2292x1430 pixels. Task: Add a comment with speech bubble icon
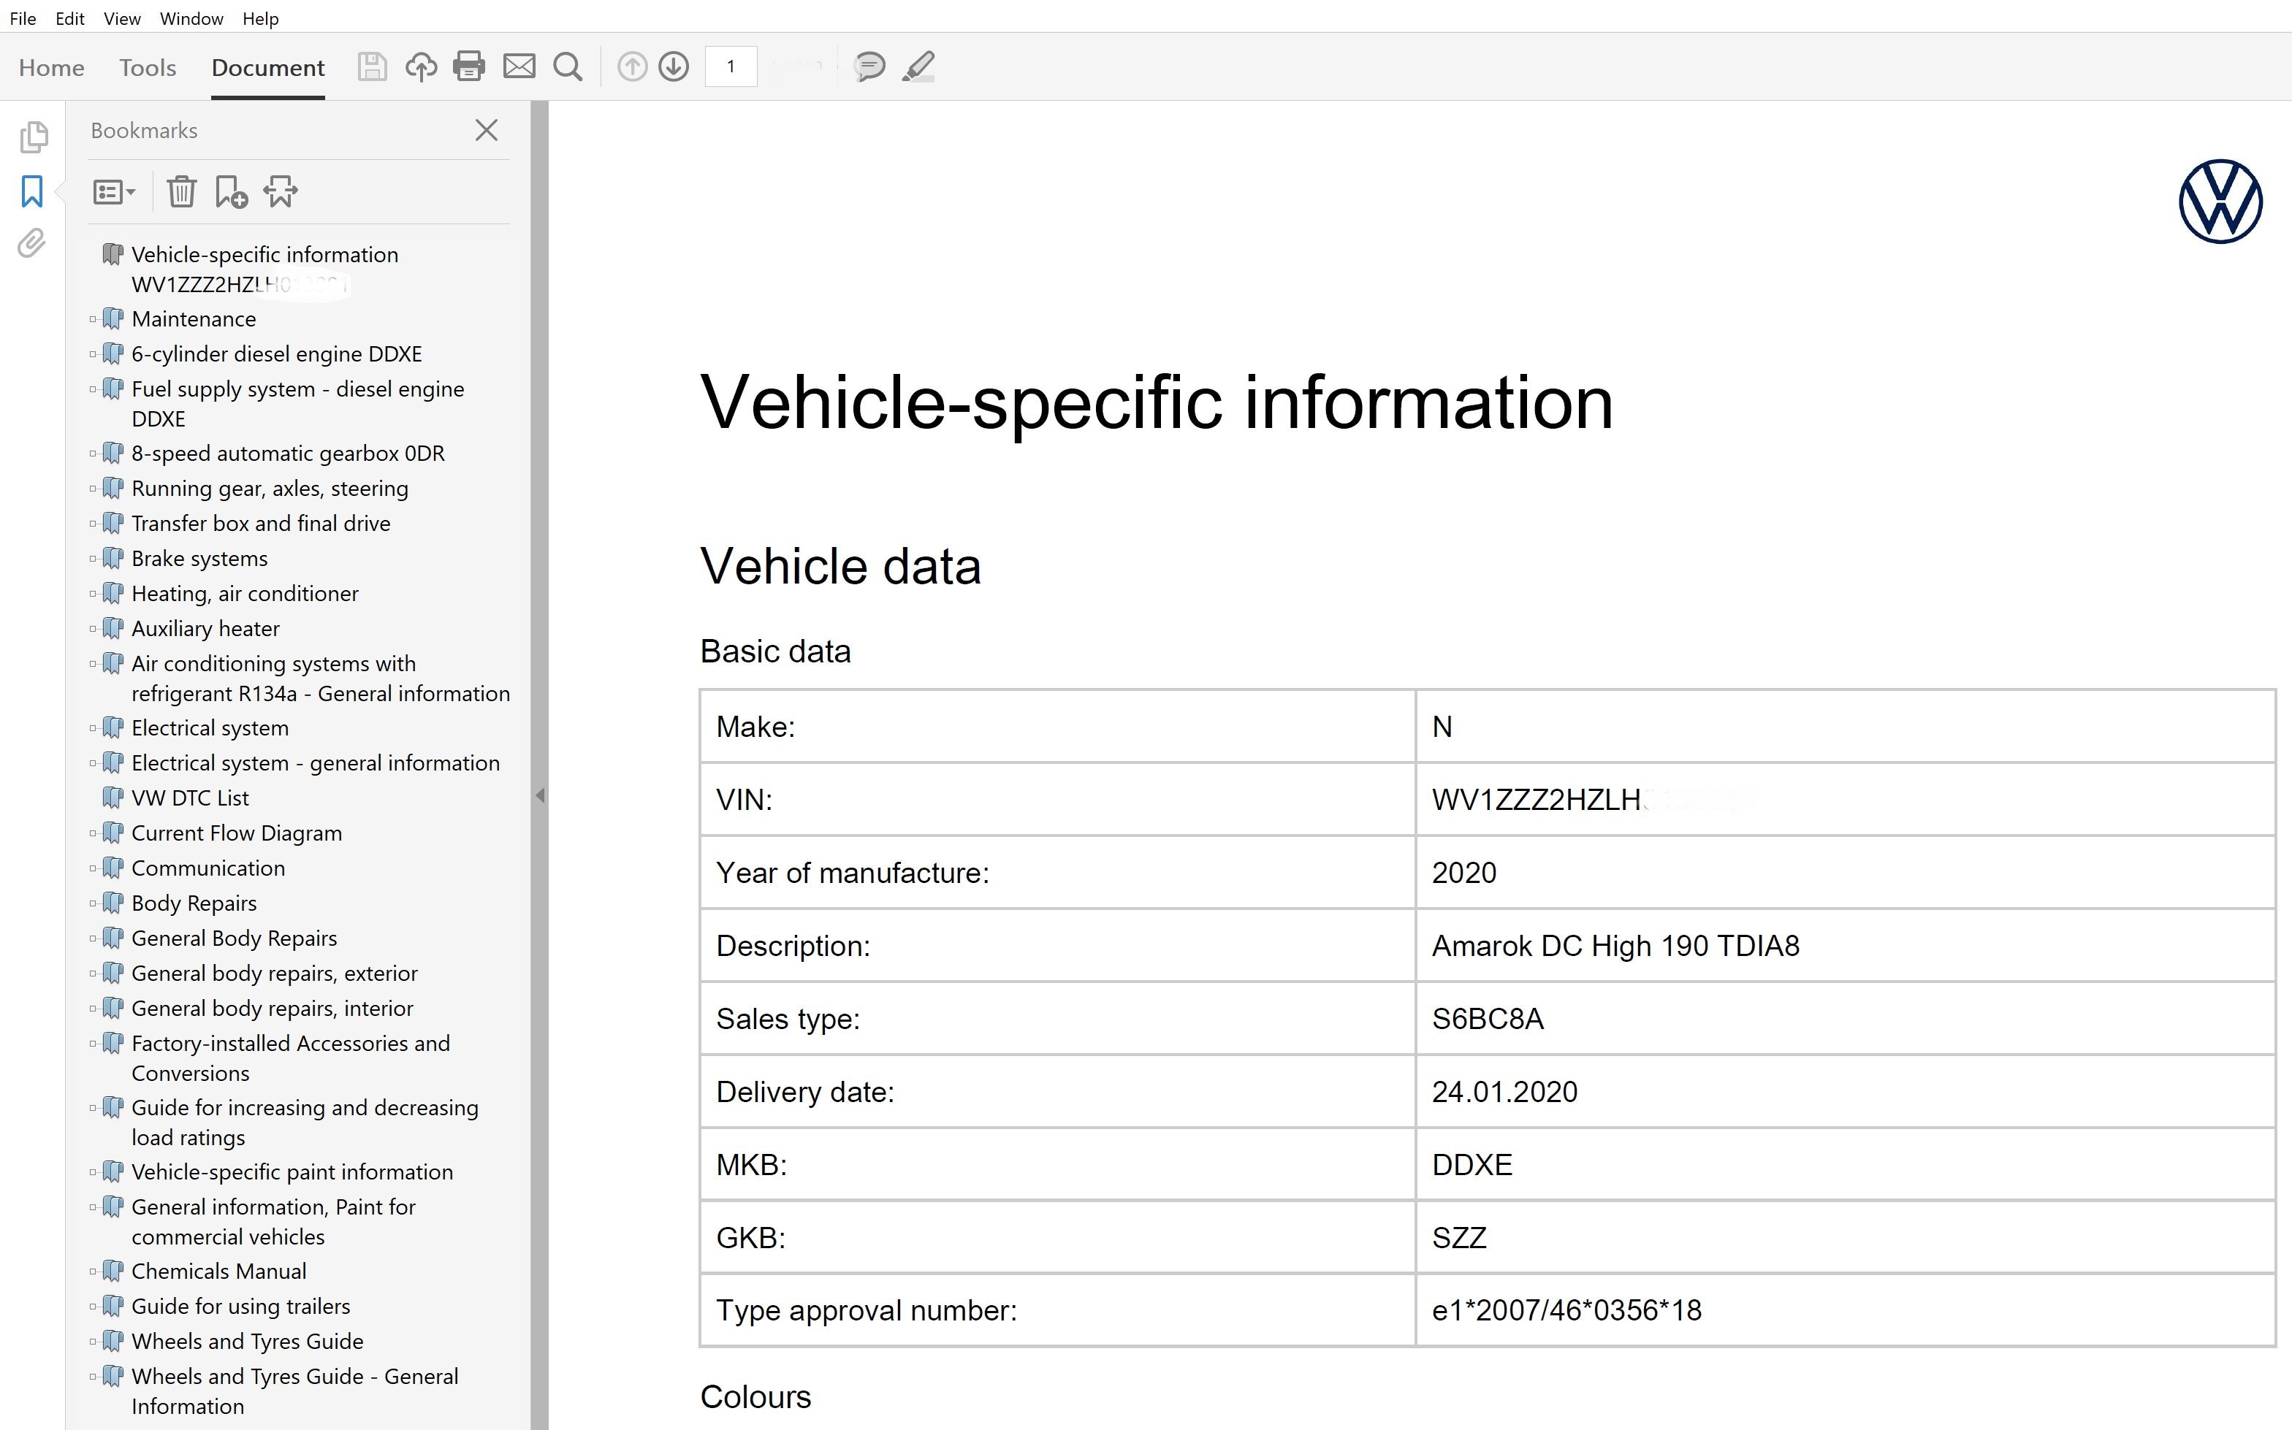[x=869, y=66]
